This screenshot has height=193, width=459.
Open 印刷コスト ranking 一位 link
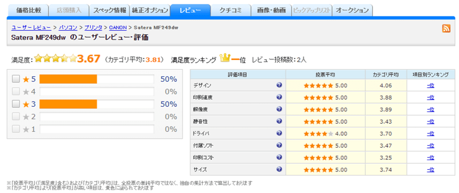coord(431,158)
